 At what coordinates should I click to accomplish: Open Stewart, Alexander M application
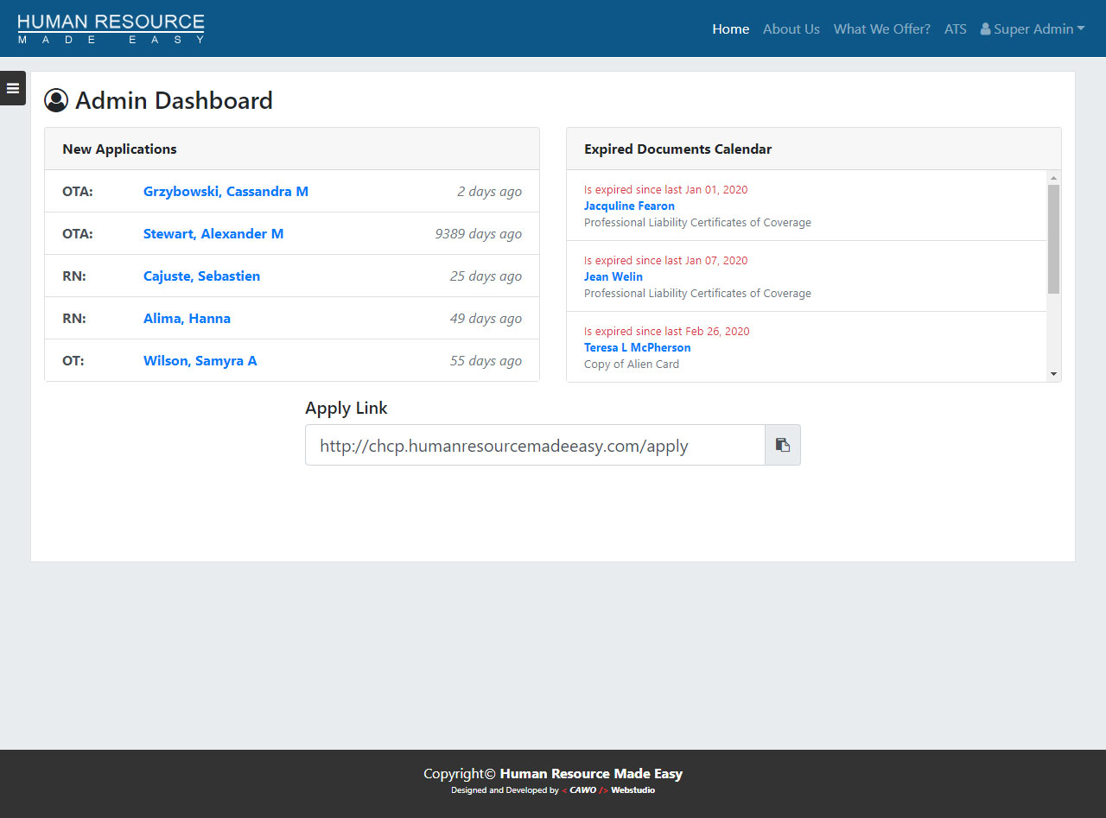tap(213, 234)
